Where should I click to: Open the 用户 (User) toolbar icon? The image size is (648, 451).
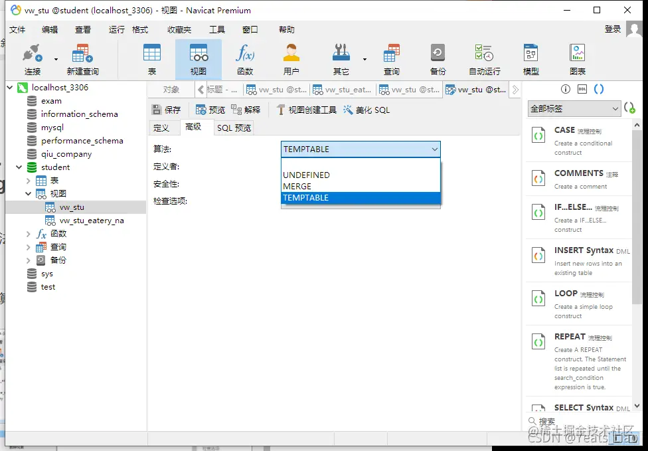click(x=291, y=60)
